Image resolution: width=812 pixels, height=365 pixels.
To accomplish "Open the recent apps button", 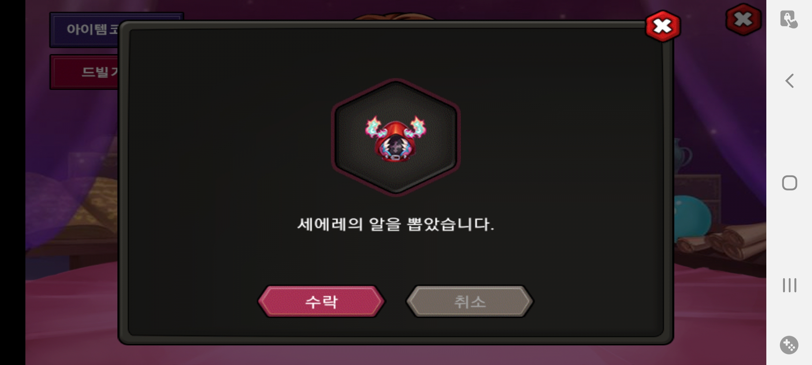I will point(789,285).
